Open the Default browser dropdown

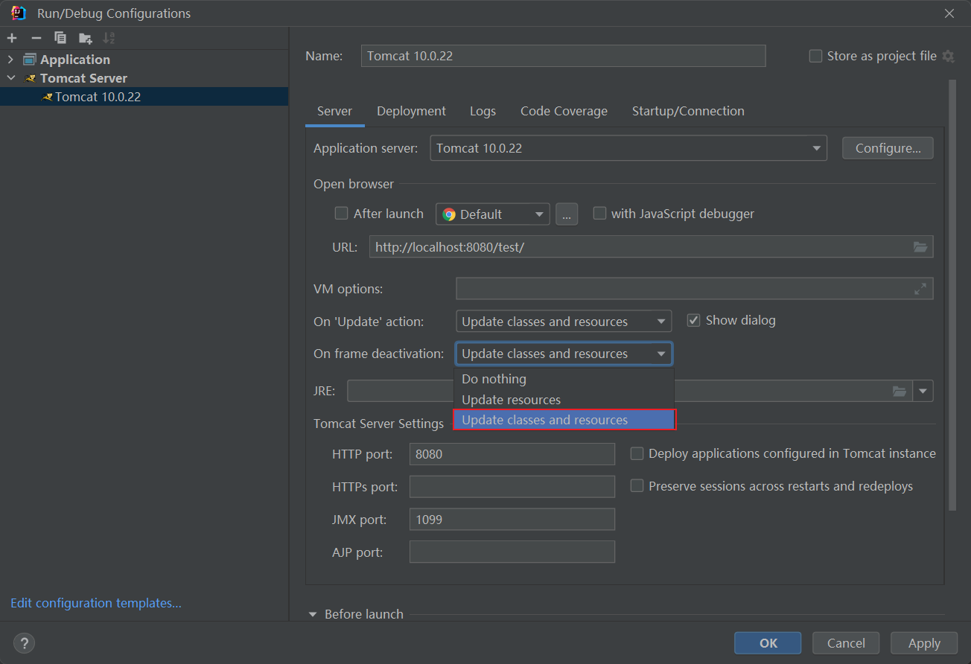click(493, 214)
